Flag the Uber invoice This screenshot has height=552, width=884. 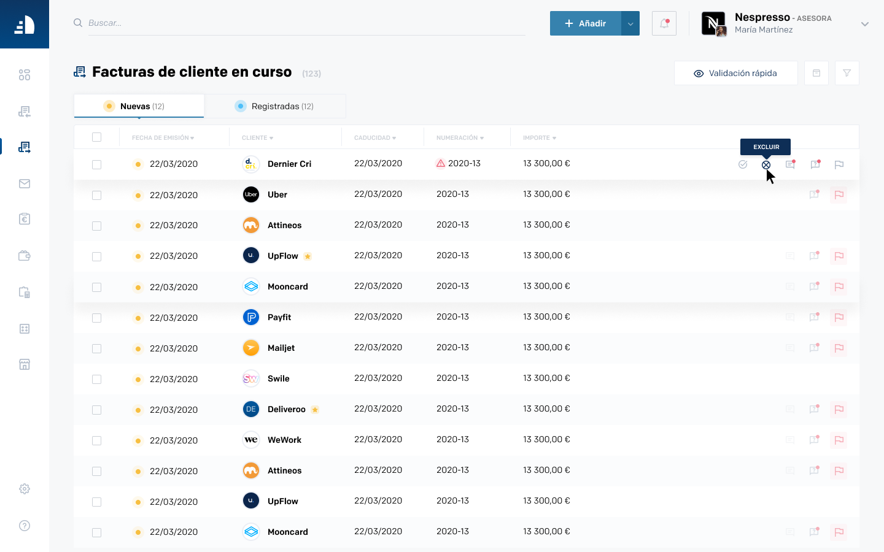point(839,194)
